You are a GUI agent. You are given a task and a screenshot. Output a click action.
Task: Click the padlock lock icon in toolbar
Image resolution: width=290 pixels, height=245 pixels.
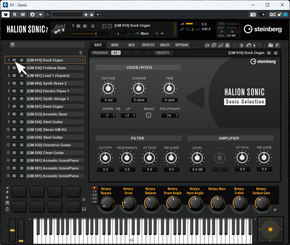click(227, 45)
